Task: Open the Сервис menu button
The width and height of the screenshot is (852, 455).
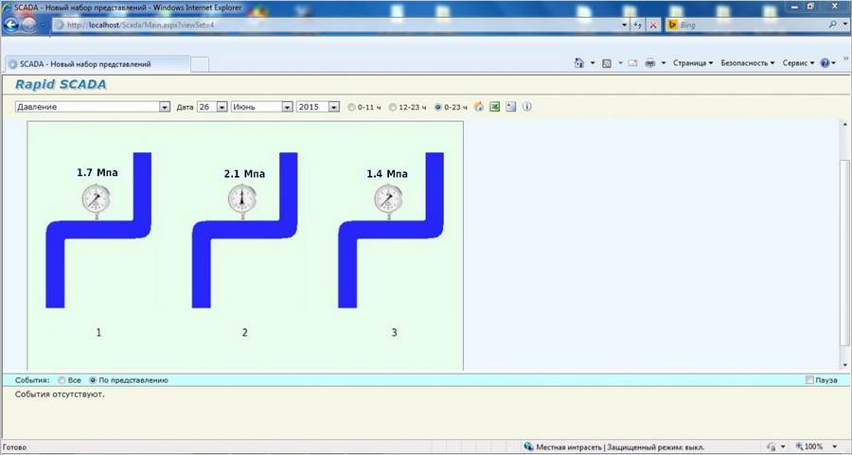Action: click(x=796, y=63)
